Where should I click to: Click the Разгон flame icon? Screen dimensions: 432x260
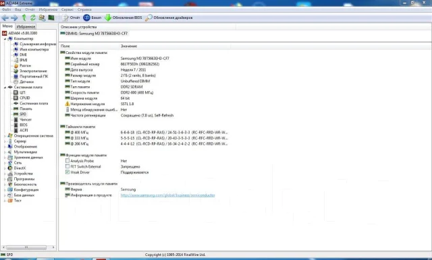click(16, 66)
